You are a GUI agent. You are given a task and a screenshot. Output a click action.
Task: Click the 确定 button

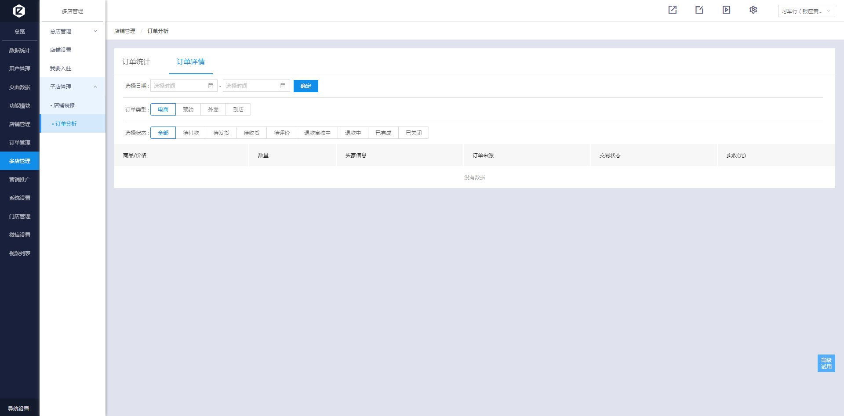pos(306,86)
